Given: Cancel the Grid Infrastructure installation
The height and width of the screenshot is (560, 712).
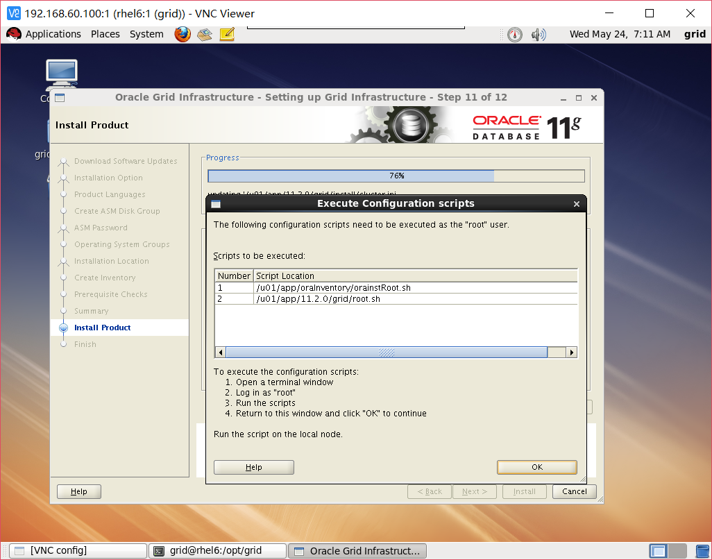Looking at the screenshot, I should click(x=574, y=491).
